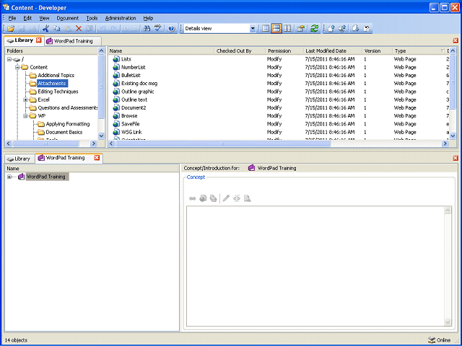Click the Edit pencil icon in Concept

[x=226, y=199]
